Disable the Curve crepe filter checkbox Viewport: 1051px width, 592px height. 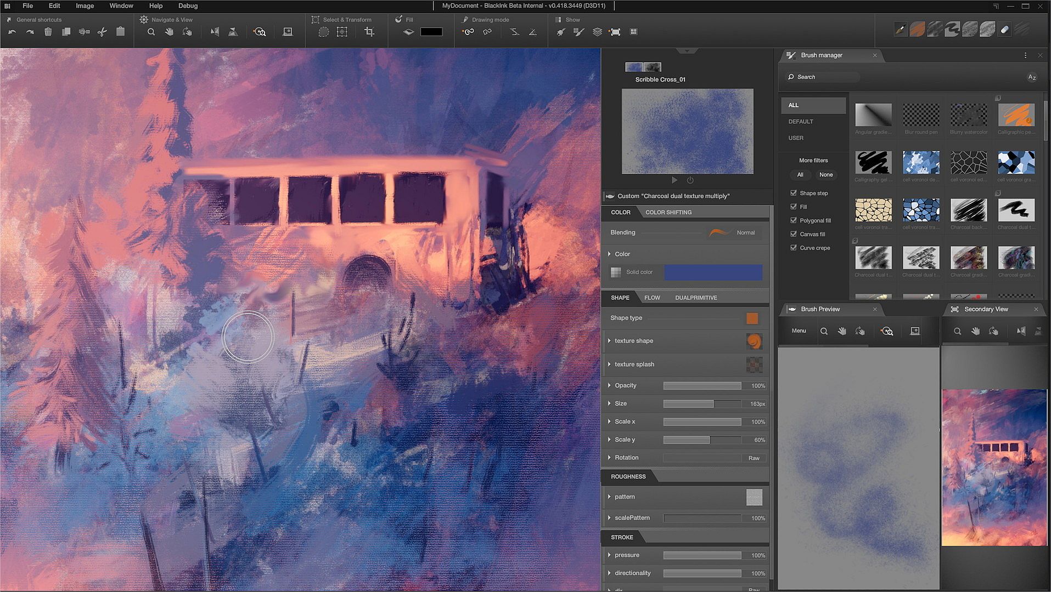[x=794, y=248]
